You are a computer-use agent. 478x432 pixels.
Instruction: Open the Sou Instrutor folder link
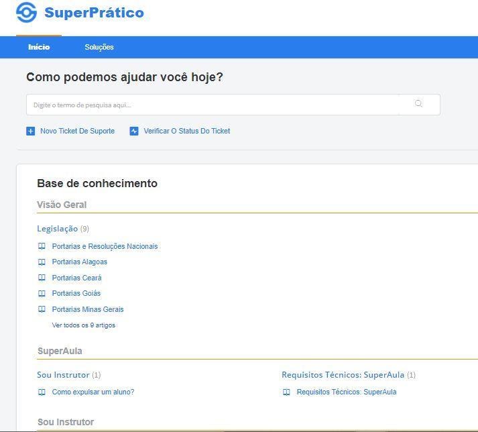pos(63,374)
